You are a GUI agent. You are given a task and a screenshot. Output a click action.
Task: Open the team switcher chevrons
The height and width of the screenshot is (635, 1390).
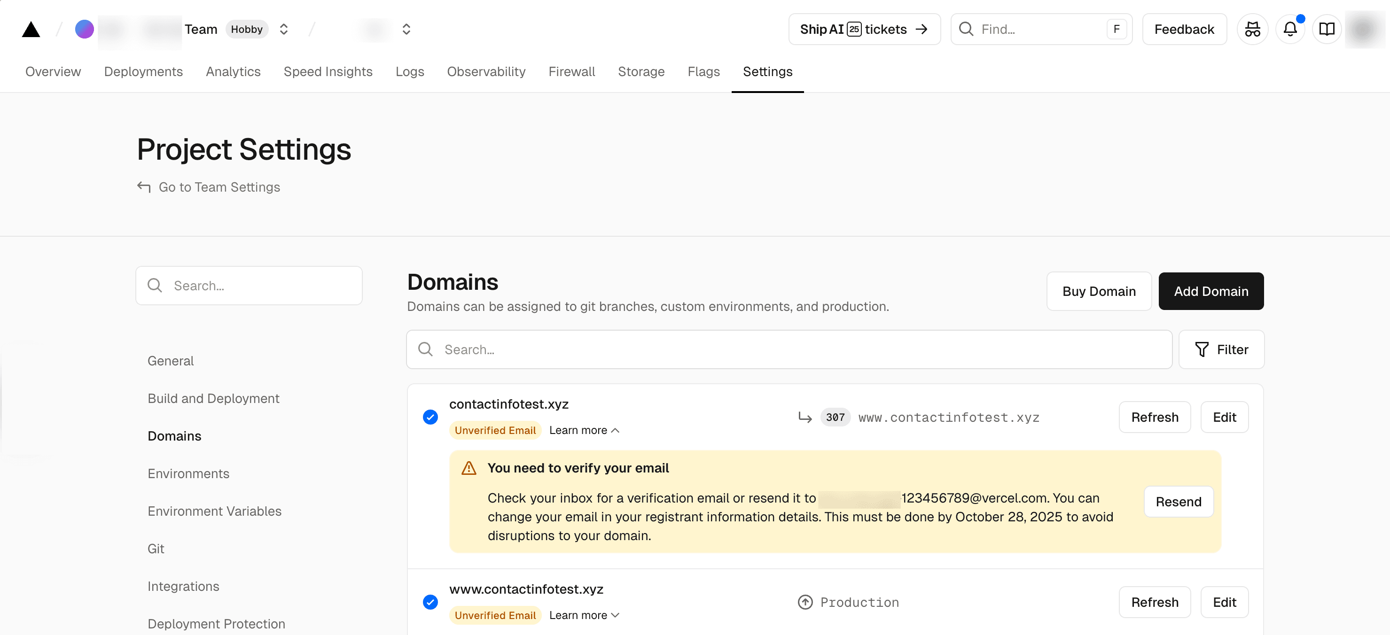[283, 29]
